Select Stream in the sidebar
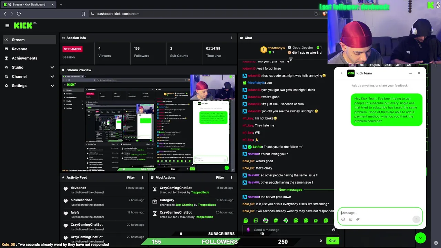 pyautogui.click(x=29, y=40)
